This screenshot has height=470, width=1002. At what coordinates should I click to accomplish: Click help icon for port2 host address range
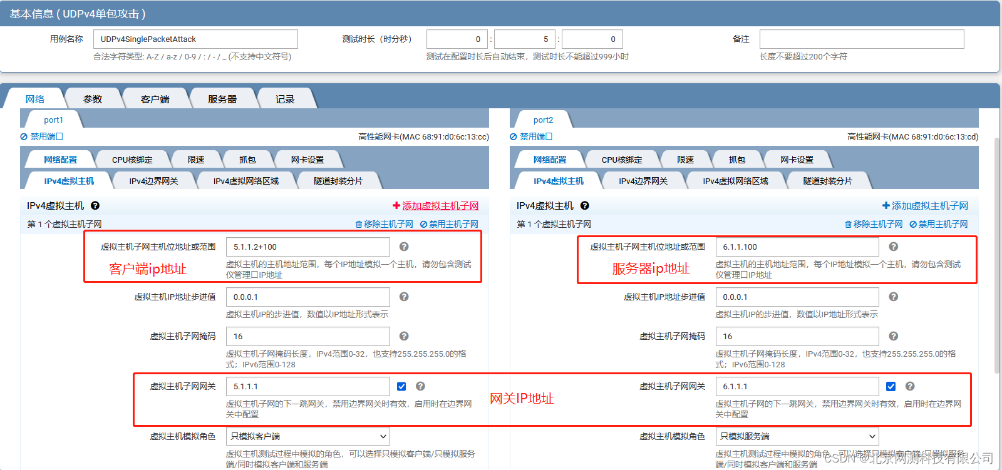click(894, 247)
